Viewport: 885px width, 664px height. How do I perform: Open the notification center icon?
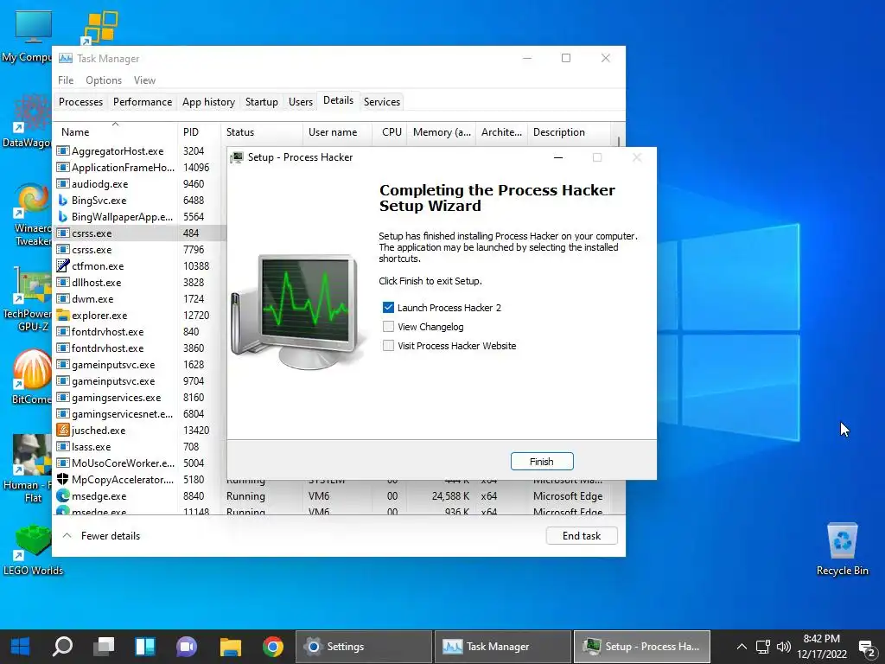pyautogui.click(x=866, y=648)
